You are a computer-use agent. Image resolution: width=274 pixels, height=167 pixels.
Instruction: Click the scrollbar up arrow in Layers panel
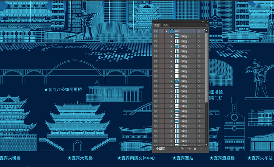tap(206, 30)
